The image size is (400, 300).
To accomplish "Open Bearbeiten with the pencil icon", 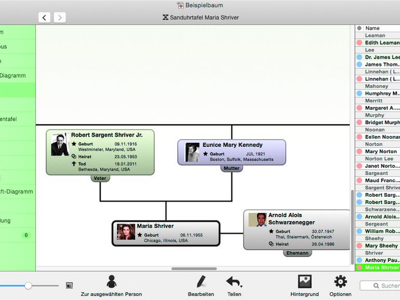I will (x=201, y=282).
